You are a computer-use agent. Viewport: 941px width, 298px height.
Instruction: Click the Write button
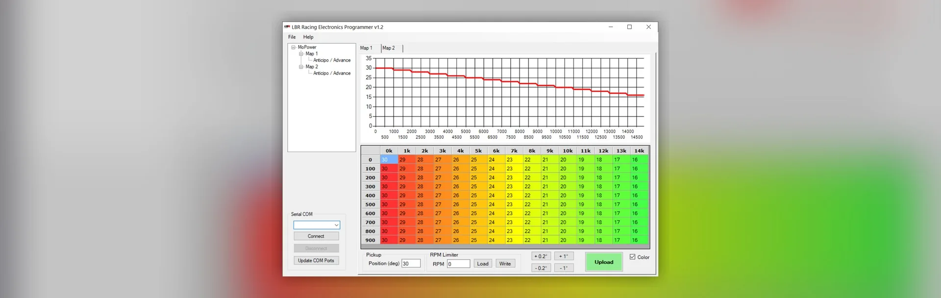point(505,264)
